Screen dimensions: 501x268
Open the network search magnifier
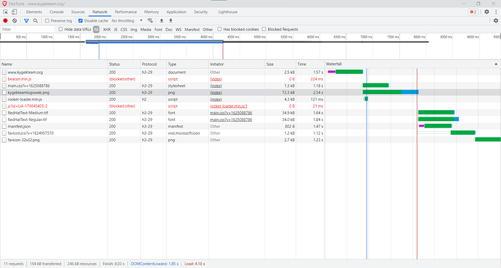tap(36, 21)
